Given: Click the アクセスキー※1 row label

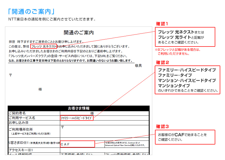Looking at the screenshot, I should tap(21, 150).
